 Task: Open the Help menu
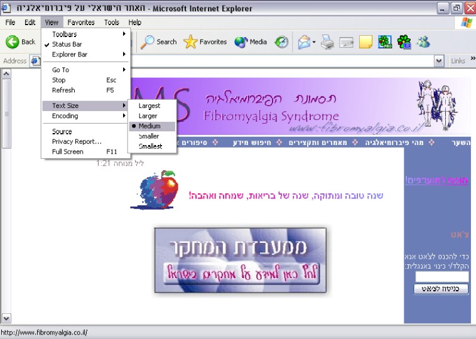pos(135,23)
